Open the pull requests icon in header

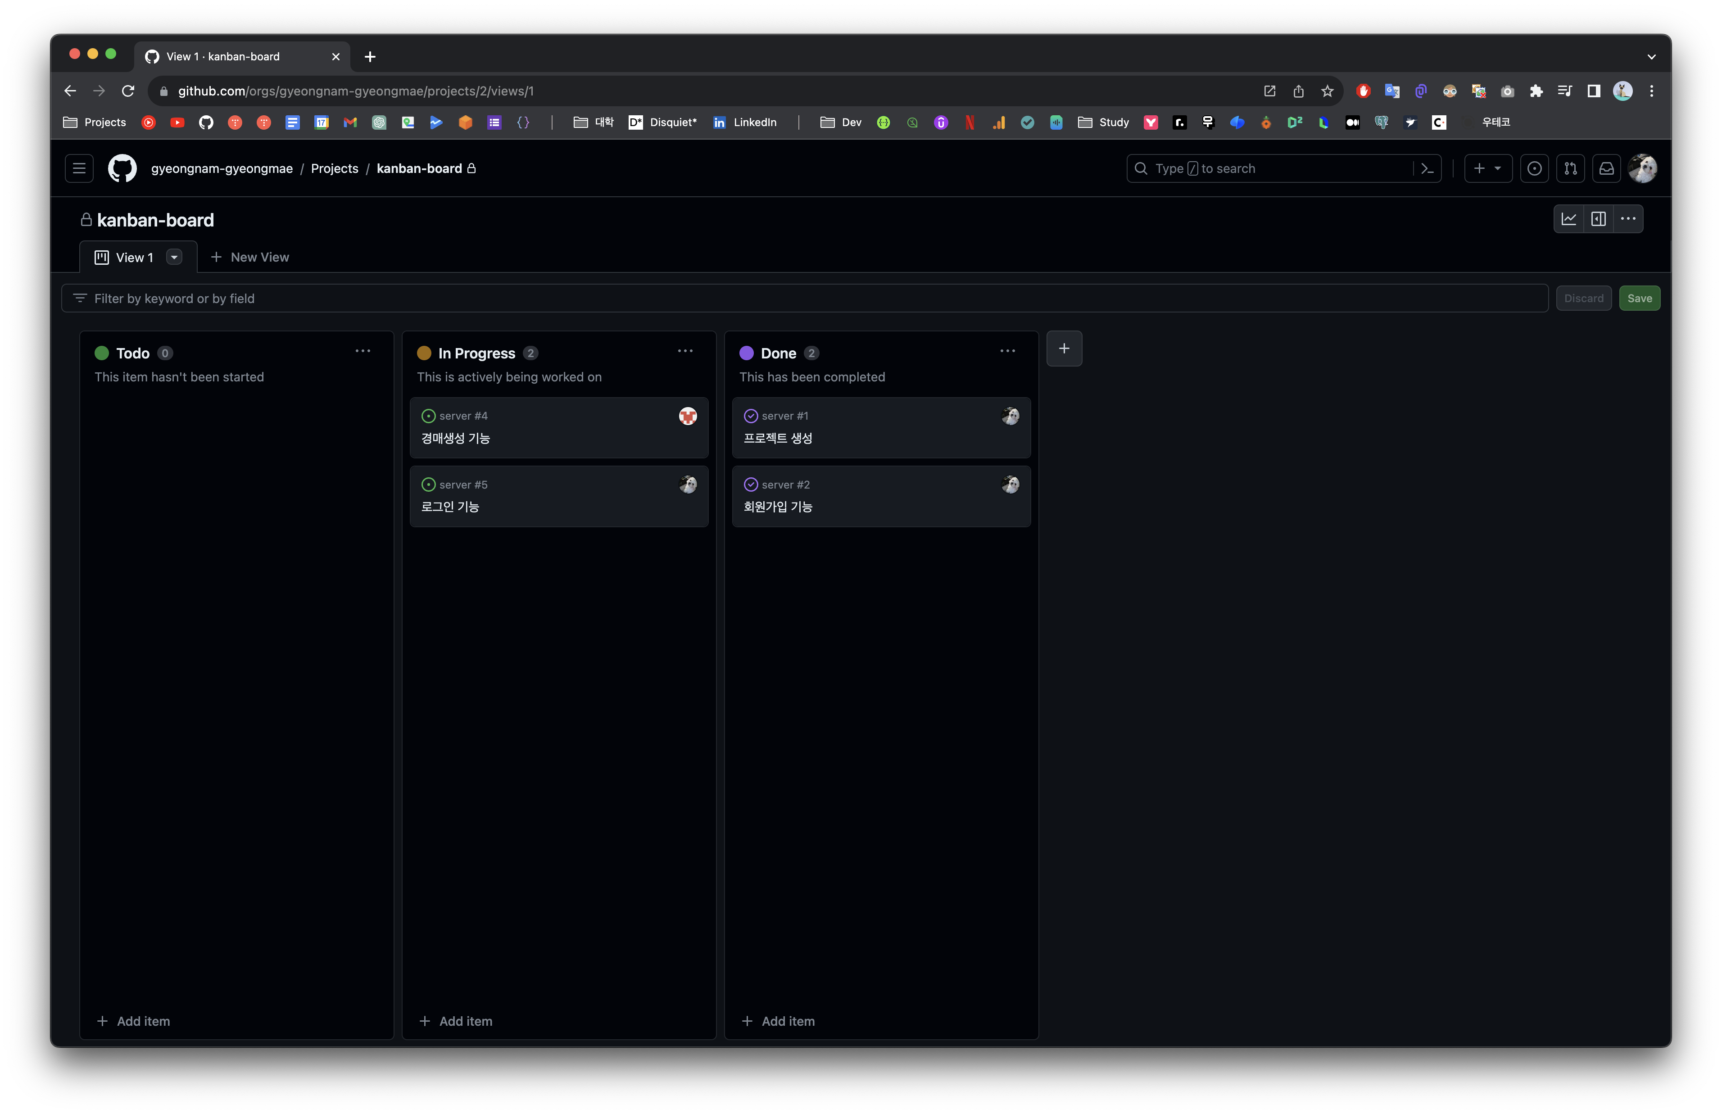[1570, 168]
